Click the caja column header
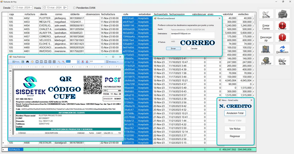Image resolution: width=294 pixels, height=154 pixels. pyautogui.click(x=16, y=14)
